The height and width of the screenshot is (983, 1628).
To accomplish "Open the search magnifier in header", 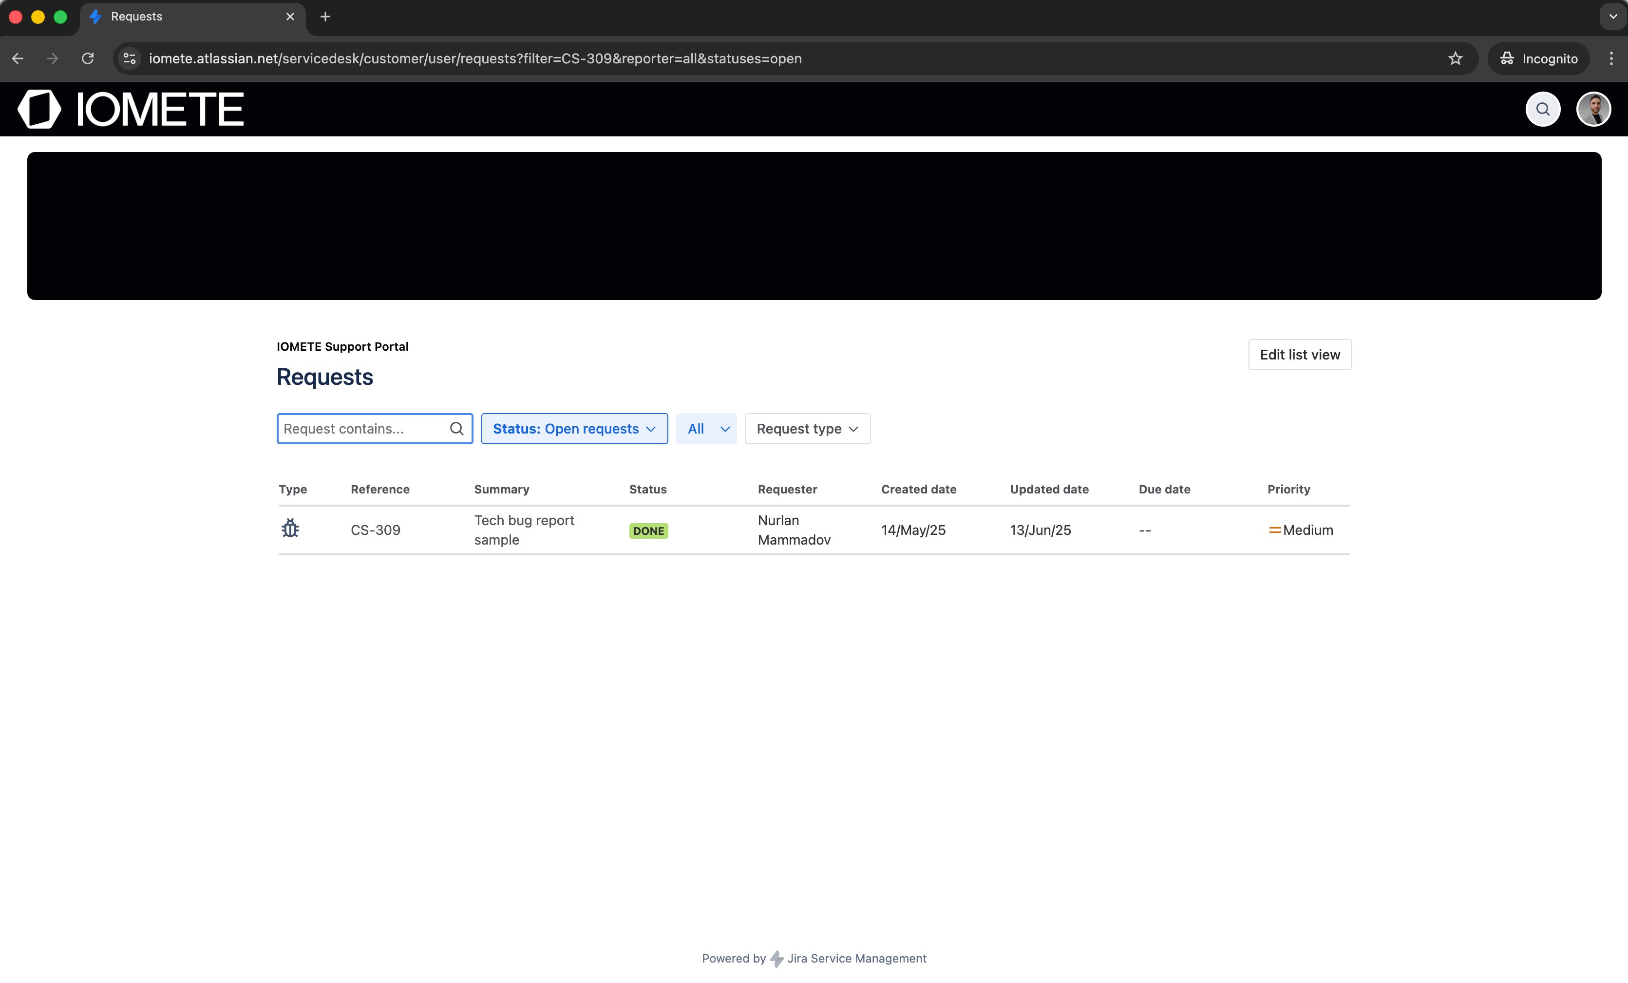I will (1542, 109).
